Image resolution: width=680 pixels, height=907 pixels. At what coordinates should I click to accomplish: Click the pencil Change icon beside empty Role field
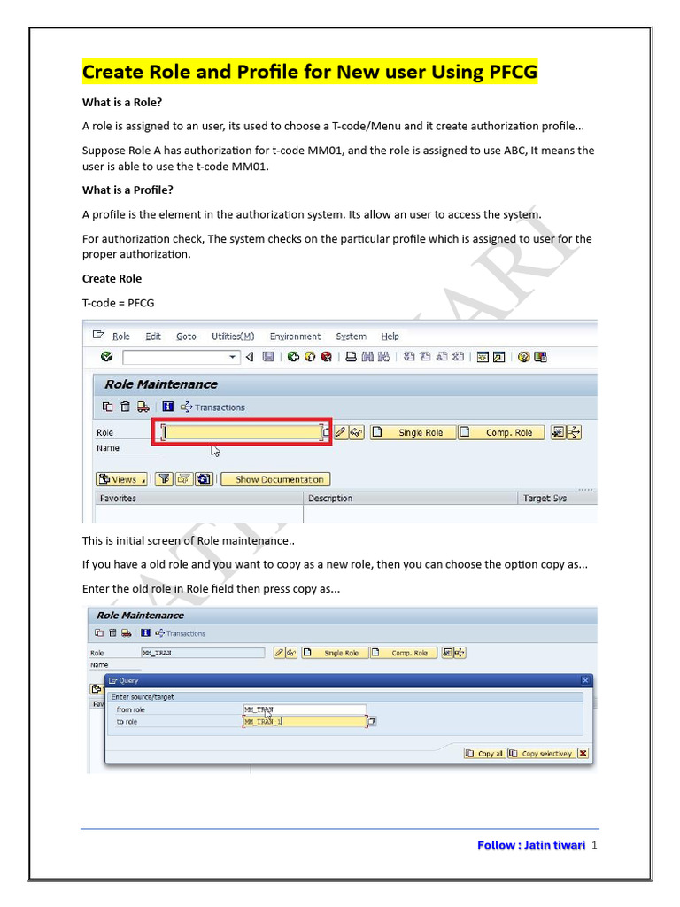pyautogui.click(x=341, y=432)
